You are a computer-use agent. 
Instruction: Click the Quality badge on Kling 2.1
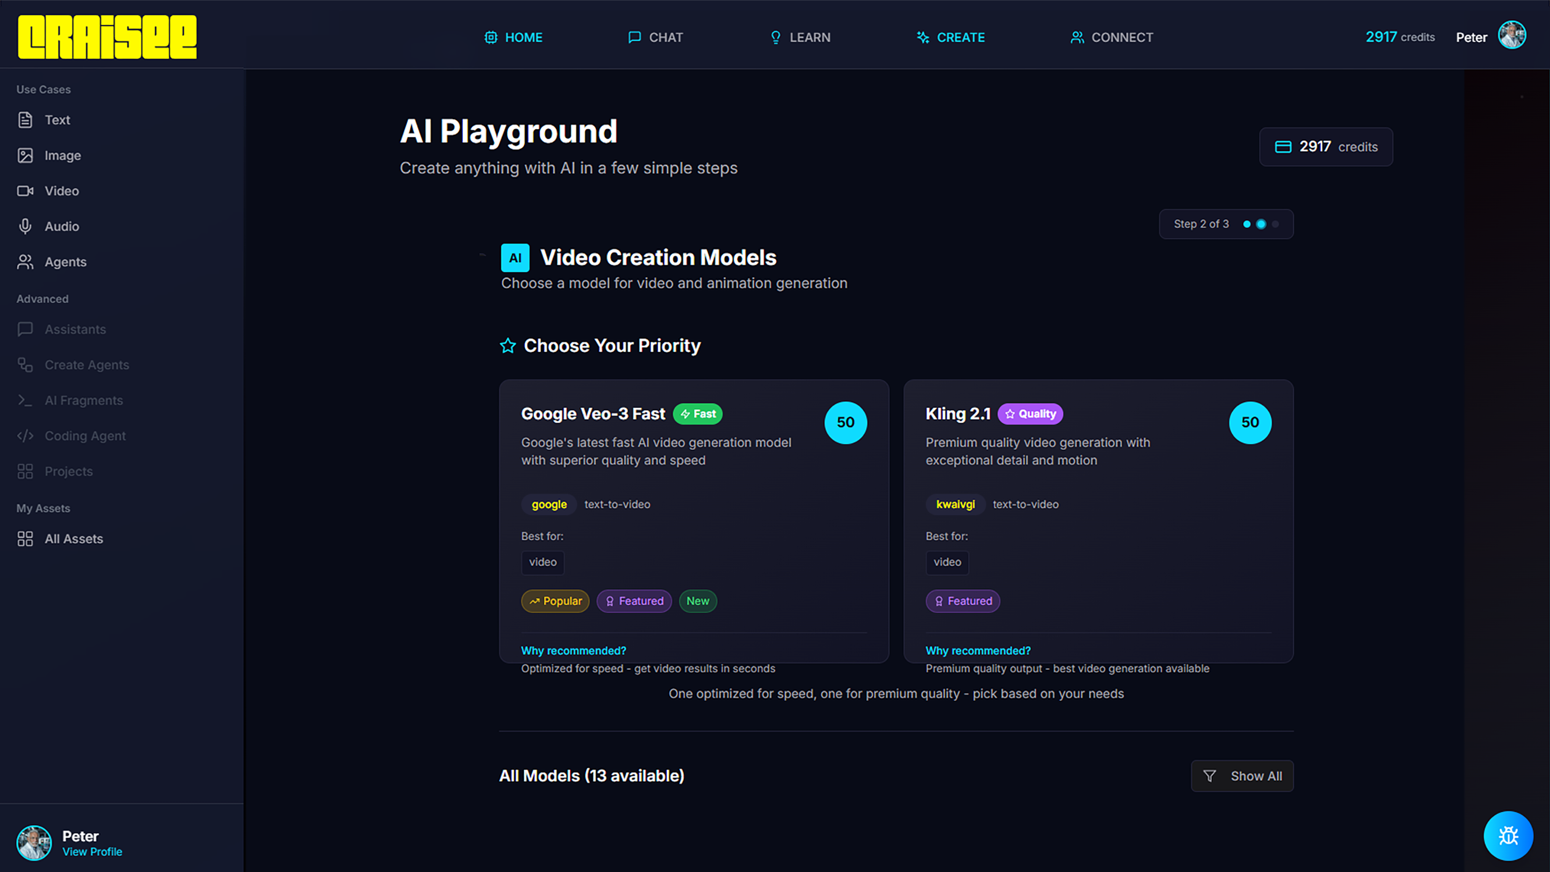click(1030, 414)
